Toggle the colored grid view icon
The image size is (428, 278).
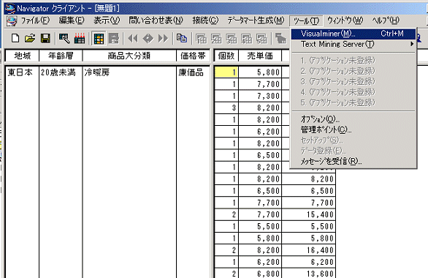(x=99, y=39)
